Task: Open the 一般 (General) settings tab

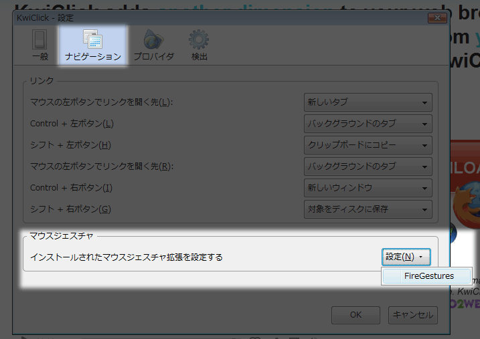Action: 39,45
